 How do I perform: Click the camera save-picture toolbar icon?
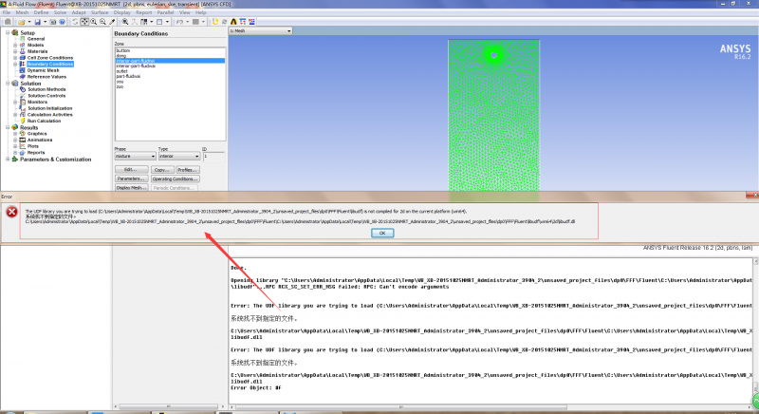pyautogui.click(x=53, y=22)
